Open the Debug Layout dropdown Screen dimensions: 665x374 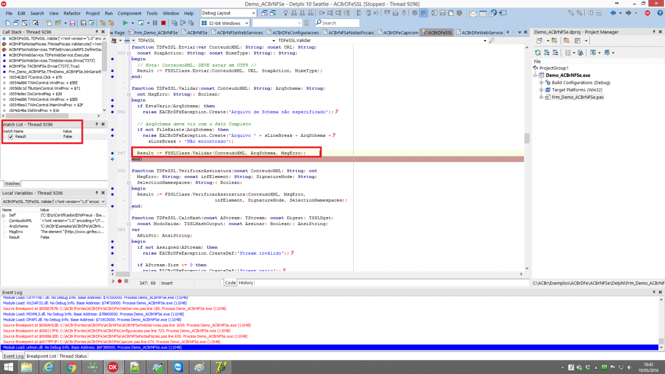tap(228, 13)
